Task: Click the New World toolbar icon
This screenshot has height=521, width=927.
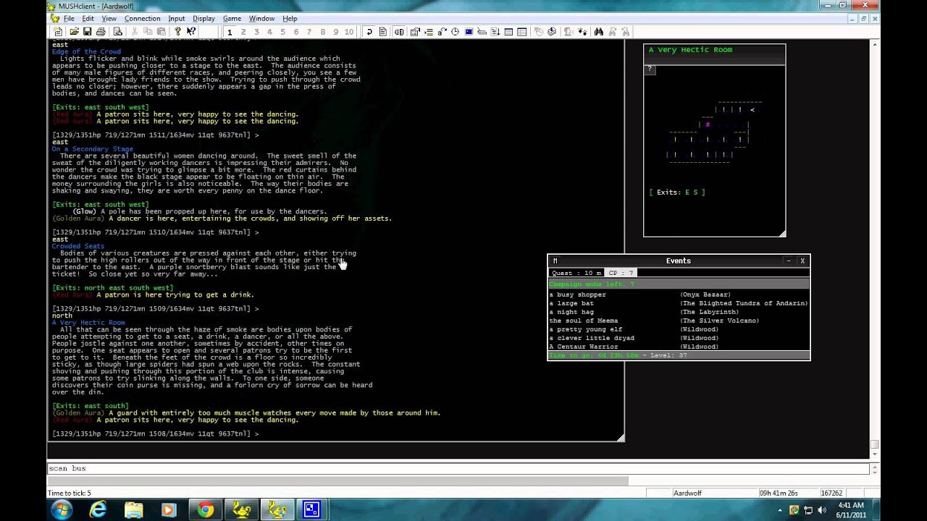Action: (x=58, y=32)
